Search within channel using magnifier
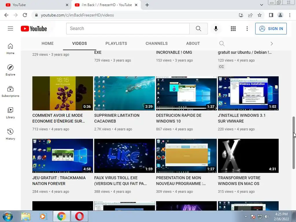Viewport: 296px width, 222px height. click(222, 44)
